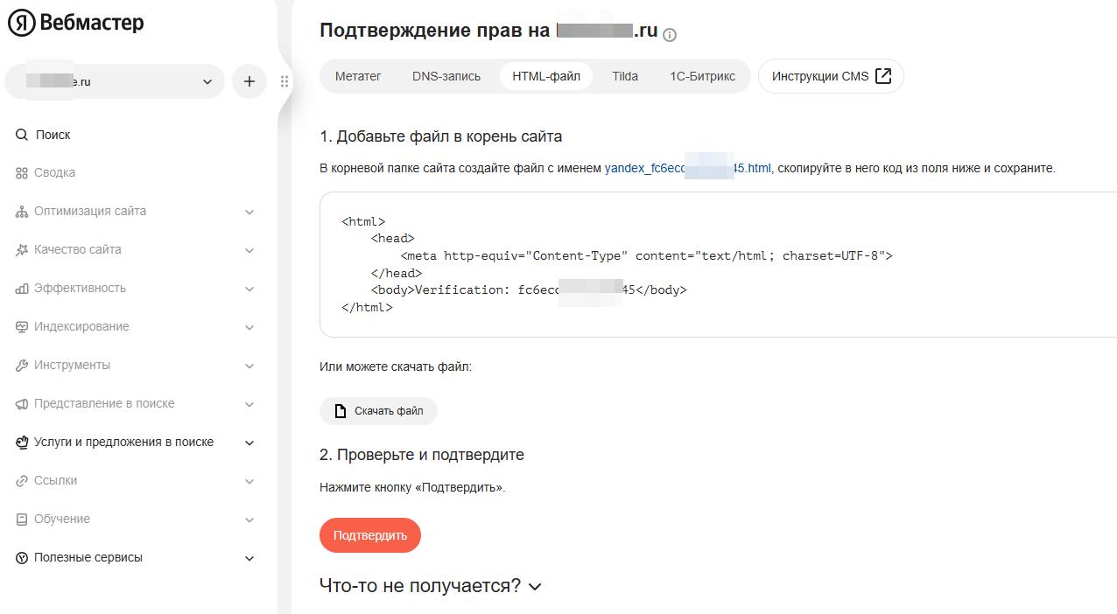This screenshot has height=614, width=1117.
Task: Expand the Представление в поиске section
Action: coord(249,404)
